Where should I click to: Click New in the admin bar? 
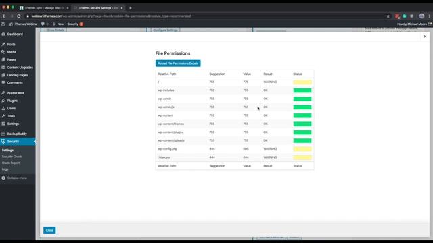point(58,24)
